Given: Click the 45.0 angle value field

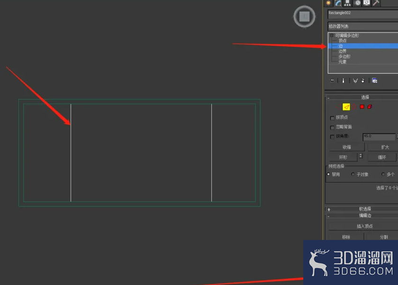Looking at the screenshot, I should tap(379, 137).
